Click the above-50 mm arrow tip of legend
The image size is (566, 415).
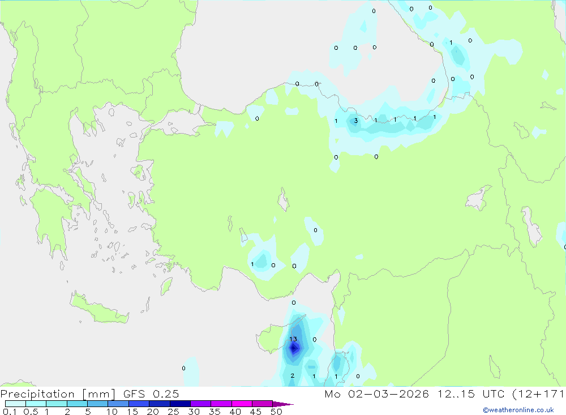point(283,404)
